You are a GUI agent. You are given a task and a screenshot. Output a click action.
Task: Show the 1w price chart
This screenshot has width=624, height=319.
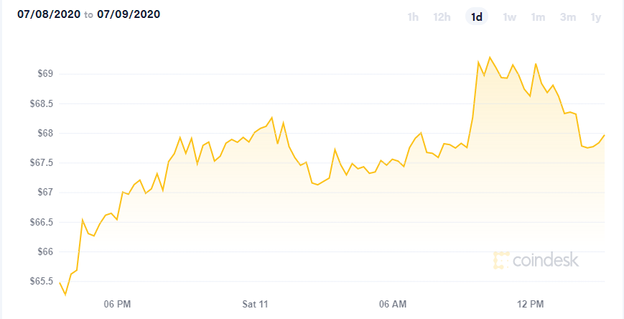pos(509,17)
